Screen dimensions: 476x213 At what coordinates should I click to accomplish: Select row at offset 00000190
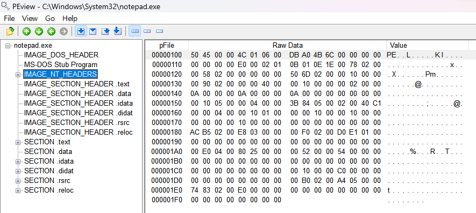[x=310, y=142]
